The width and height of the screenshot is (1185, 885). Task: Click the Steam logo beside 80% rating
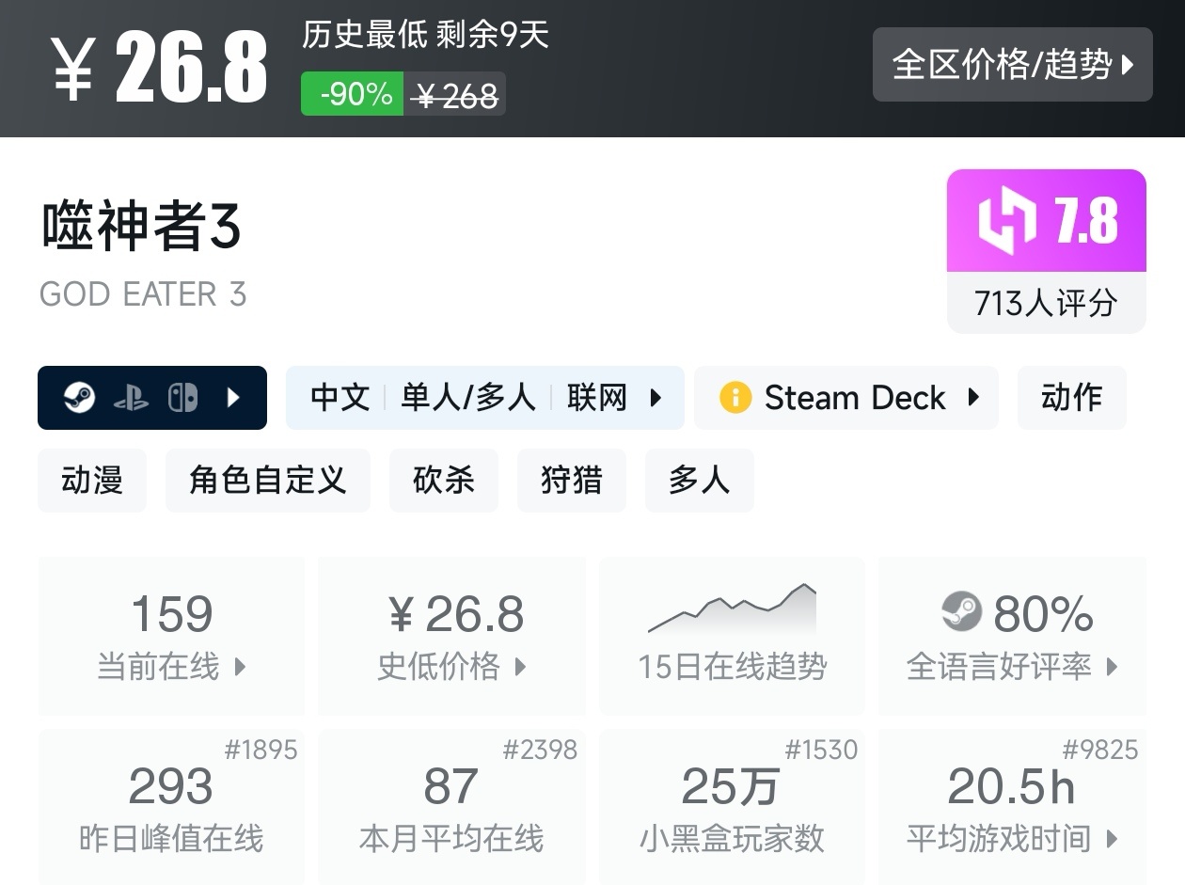point(961,612)
